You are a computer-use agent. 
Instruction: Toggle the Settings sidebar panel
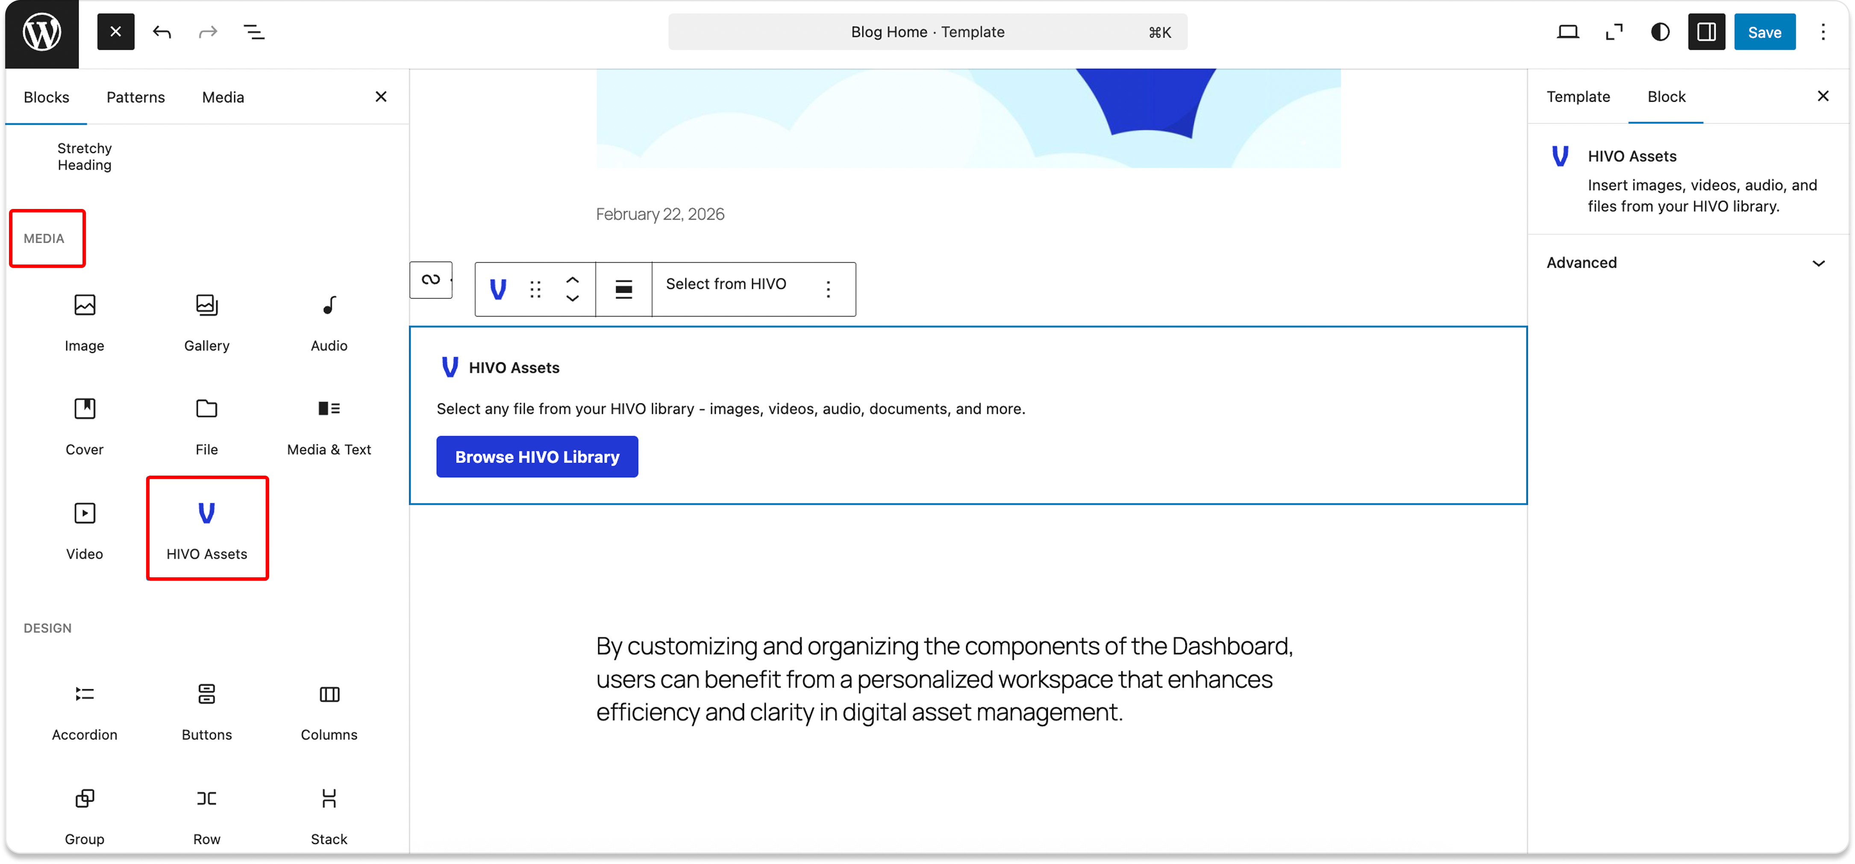coord(1706,32)
